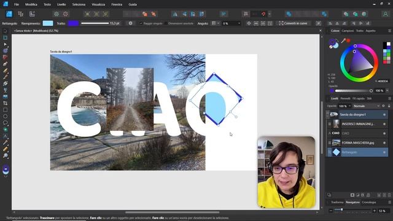Collapse the Tavola da disegno1 layer group

(x=327, y=115)
